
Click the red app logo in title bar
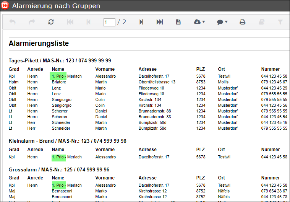tap(5, 6)
